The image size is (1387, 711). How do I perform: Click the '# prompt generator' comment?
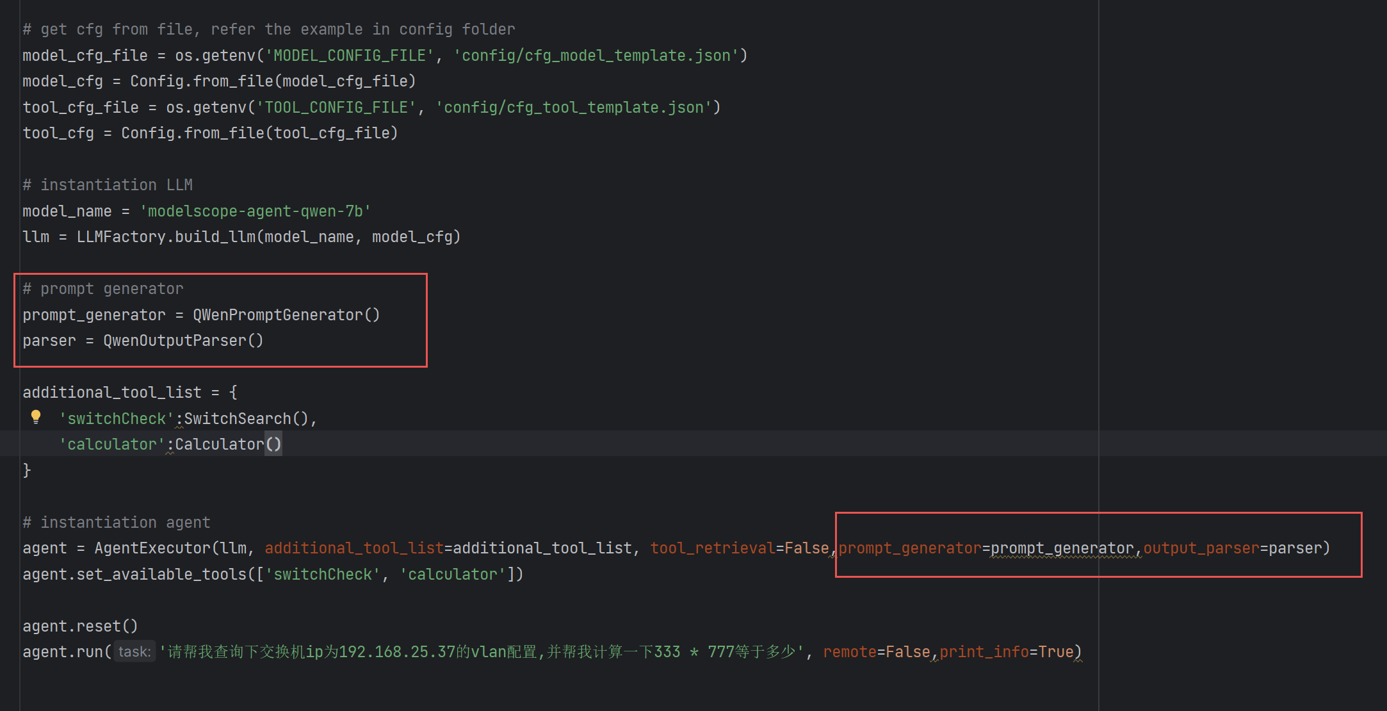[103, 289]
